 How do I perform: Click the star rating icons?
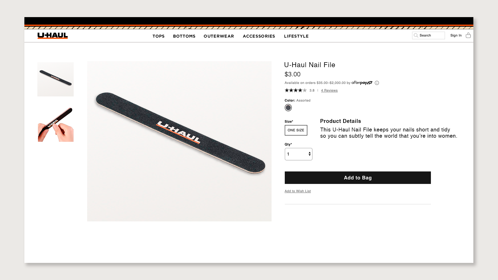click(x=296, y=90)
